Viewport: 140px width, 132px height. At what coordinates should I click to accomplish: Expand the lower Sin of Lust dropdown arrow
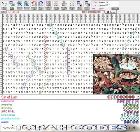[x=138, y=97]
